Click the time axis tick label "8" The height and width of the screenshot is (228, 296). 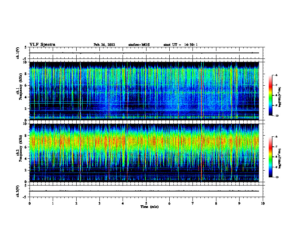click(216, 203)
